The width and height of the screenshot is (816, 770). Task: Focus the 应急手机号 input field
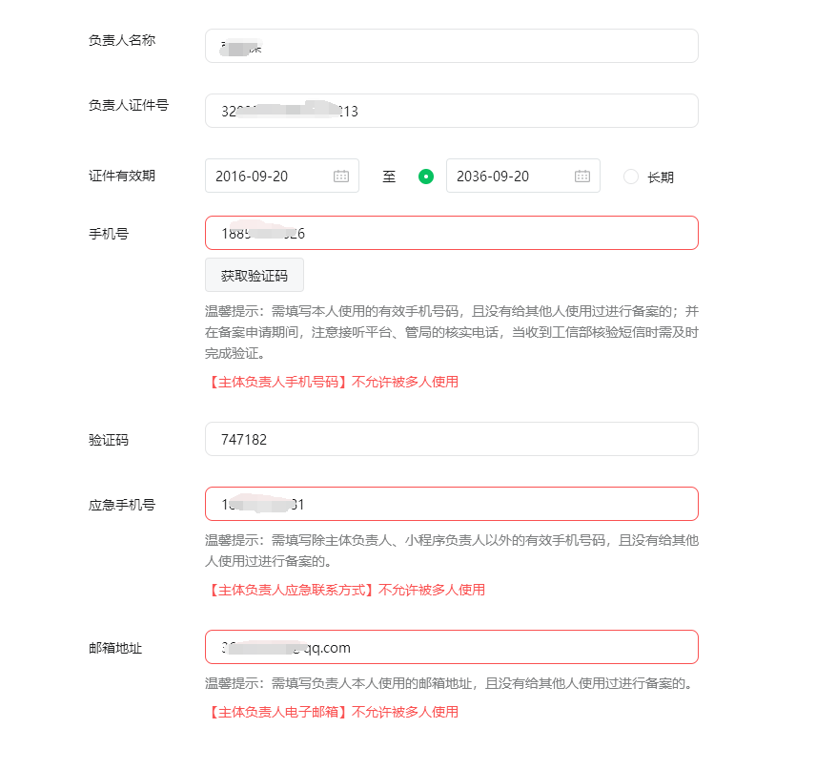tap(452, 504)
